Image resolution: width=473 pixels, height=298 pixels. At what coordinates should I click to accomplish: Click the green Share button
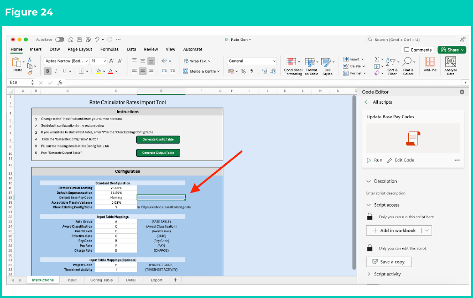tap(452, 50)
